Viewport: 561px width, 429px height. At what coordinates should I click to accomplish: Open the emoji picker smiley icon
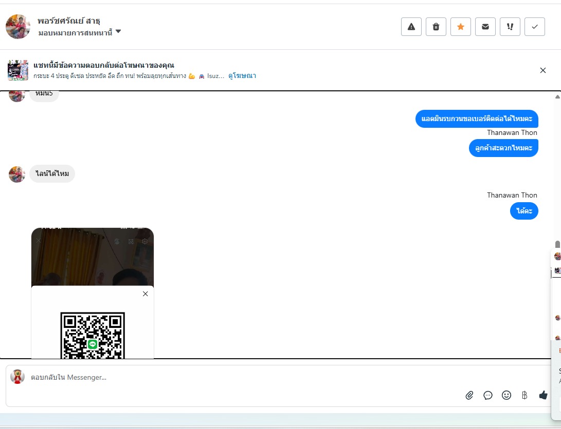click(x=506, y=395)
